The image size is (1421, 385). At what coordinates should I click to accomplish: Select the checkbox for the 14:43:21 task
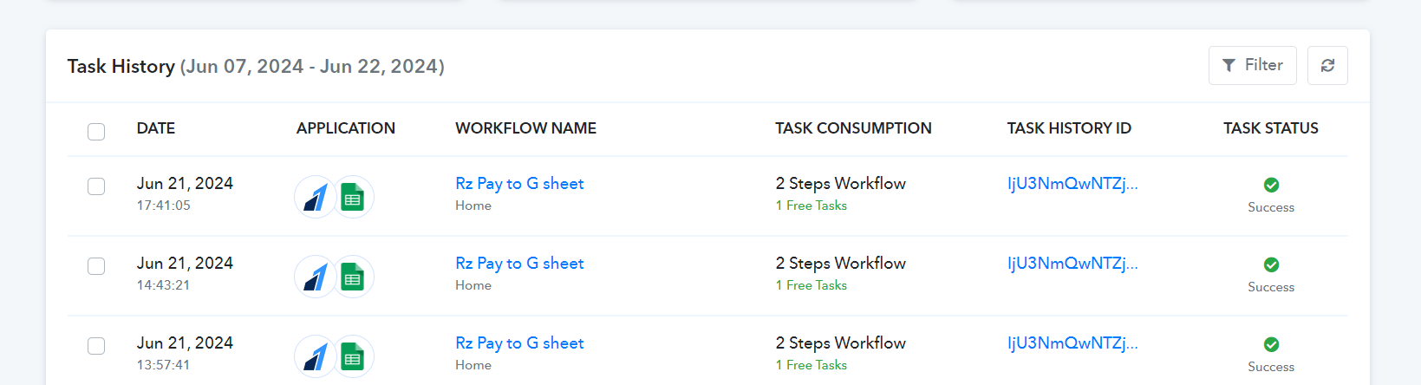tap(96, 266)
